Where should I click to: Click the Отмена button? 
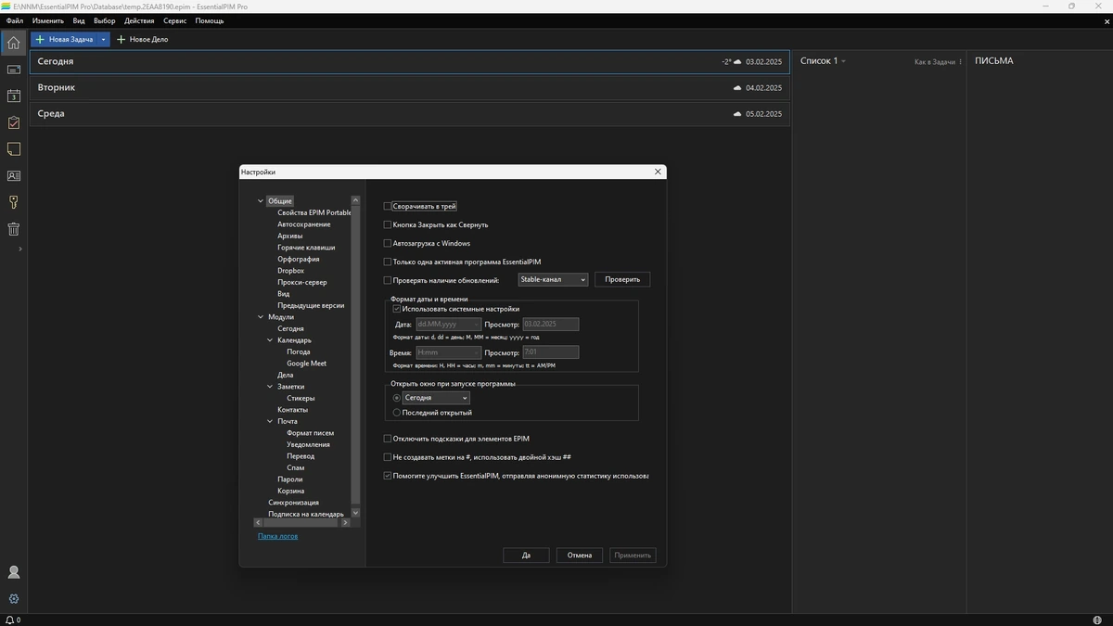tap(580, 556)
